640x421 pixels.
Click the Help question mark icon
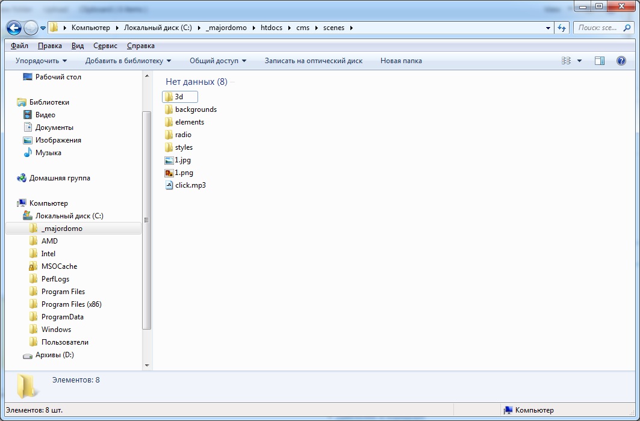point(621,61)
